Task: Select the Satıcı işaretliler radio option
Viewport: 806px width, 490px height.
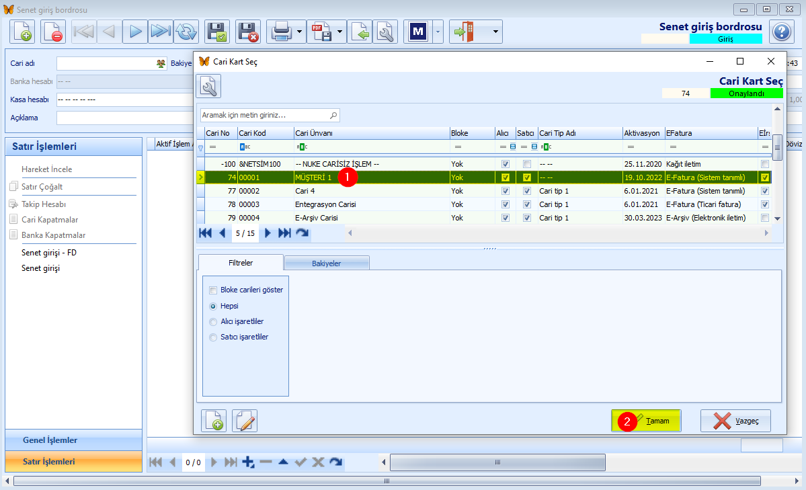Action: 213,337
